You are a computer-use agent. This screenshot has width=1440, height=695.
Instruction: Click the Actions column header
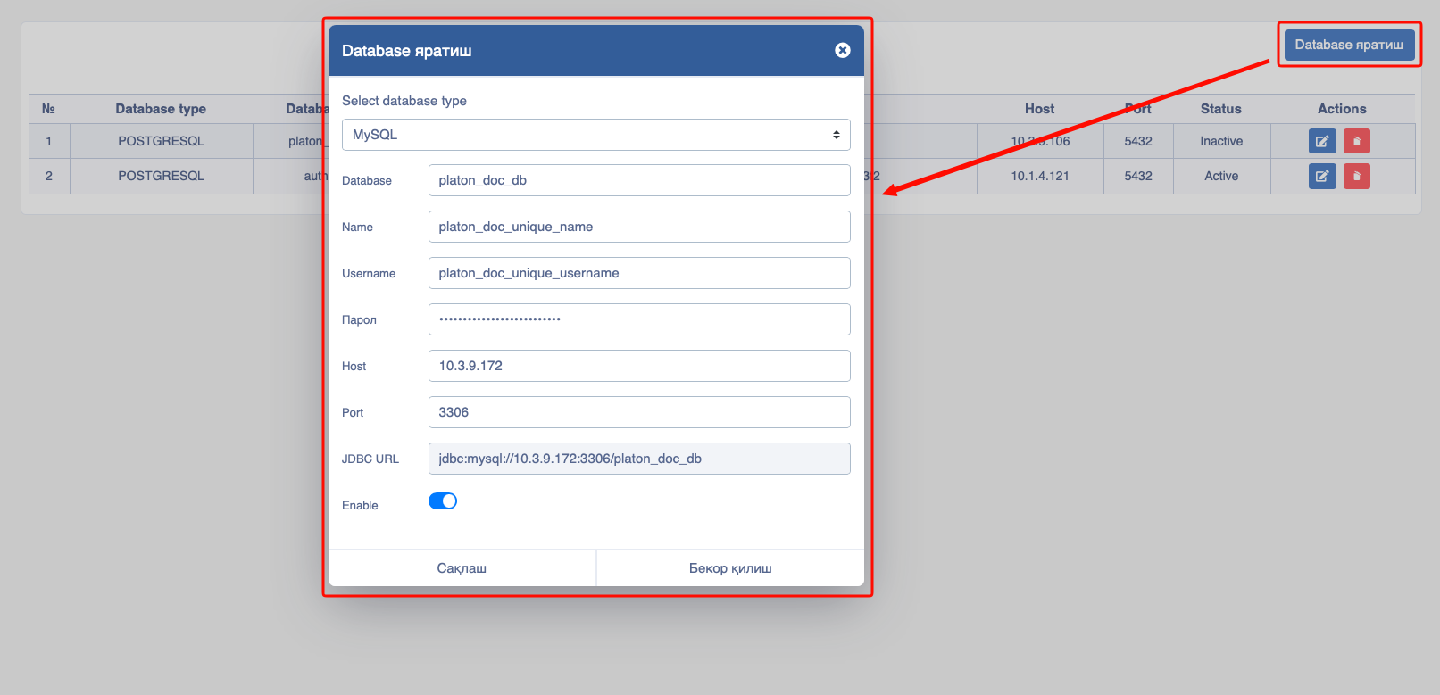[x=1342, y=109]
